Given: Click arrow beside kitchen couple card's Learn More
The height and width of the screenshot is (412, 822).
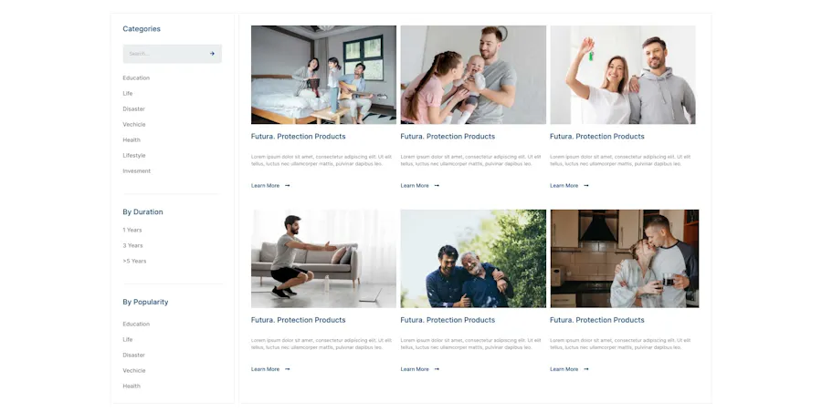Looking at the screenshot, I should [586, 369].
